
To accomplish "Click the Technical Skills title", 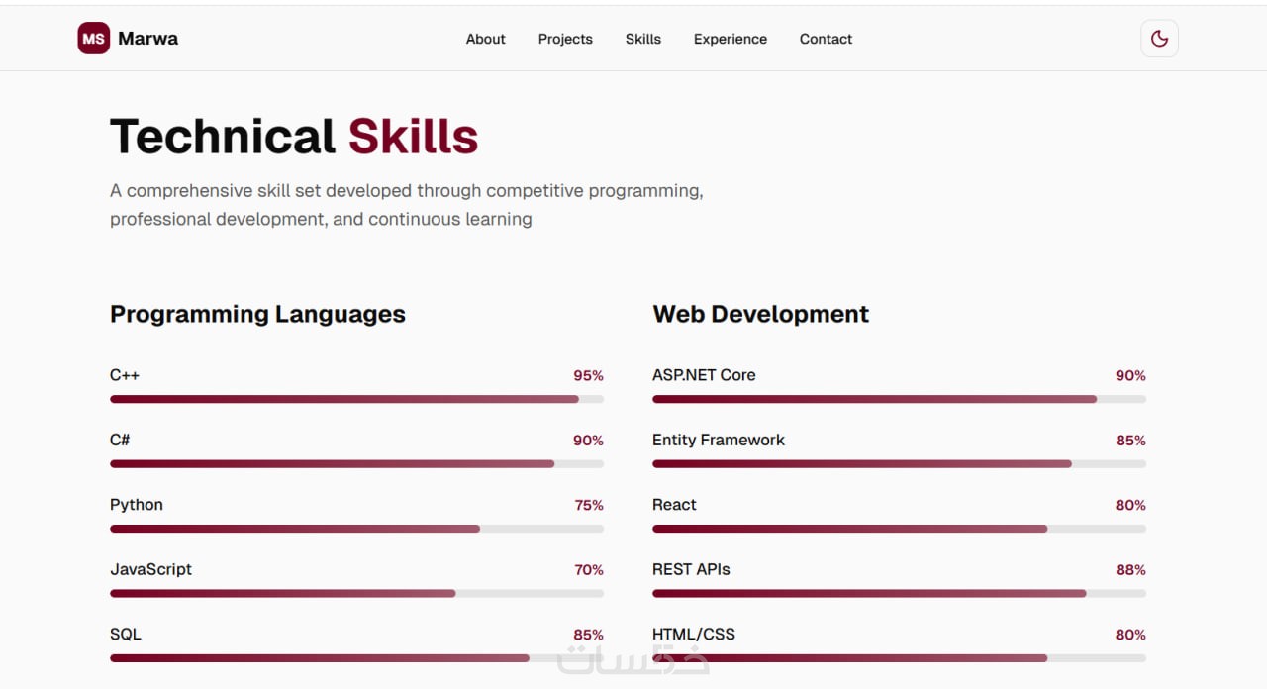I will [x=294, y=137].
